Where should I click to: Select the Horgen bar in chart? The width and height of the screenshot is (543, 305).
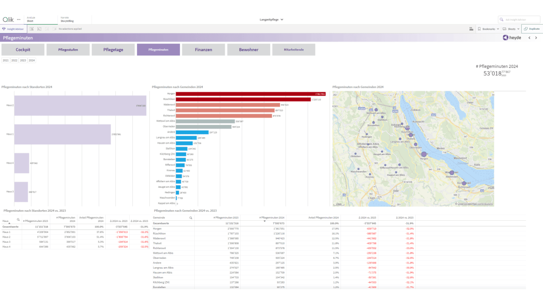(251, 94)
